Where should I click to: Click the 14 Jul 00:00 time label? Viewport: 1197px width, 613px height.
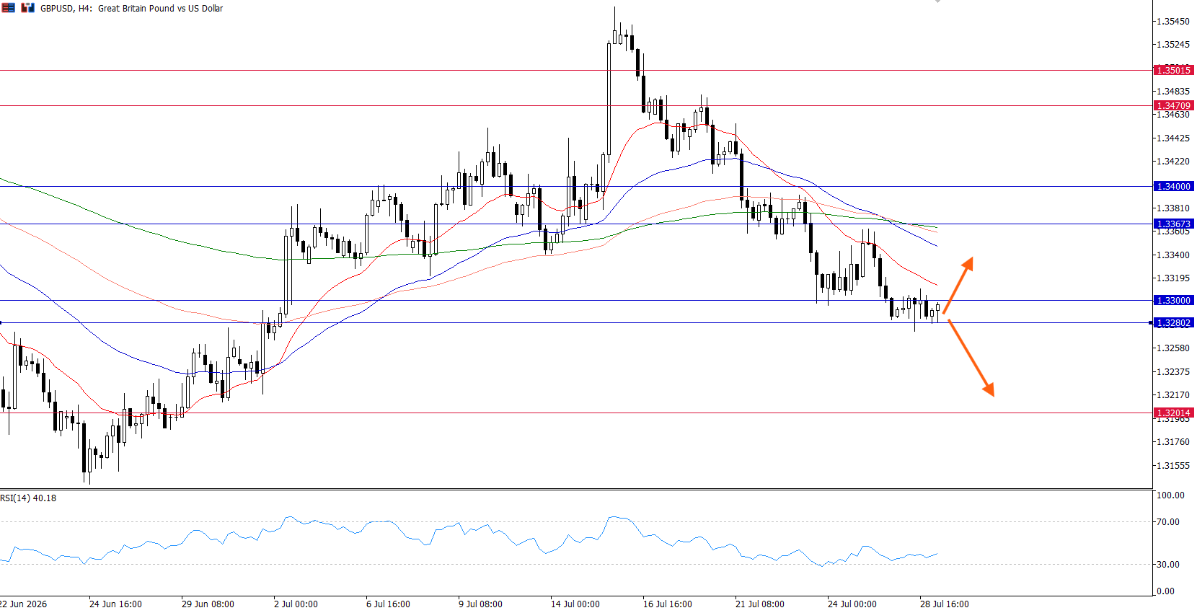click(x=575, y=604)
